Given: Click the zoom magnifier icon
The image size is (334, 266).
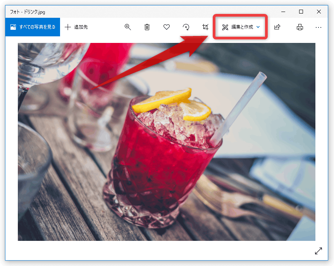Looking at the screenshot, I should pos(127,27).
